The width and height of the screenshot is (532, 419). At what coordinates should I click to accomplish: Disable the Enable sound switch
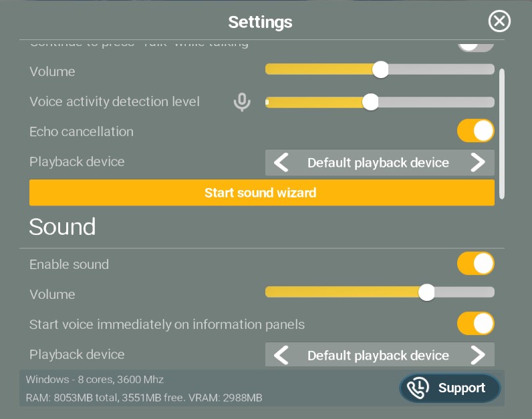[x=475, y=264]
